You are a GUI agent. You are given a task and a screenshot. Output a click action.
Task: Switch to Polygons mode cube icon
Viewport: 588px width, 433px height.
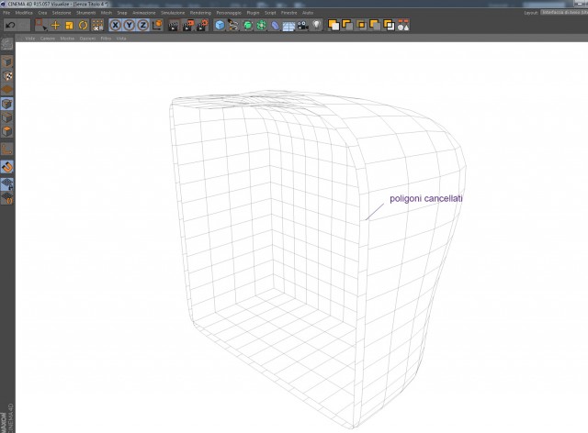point(7,131)
